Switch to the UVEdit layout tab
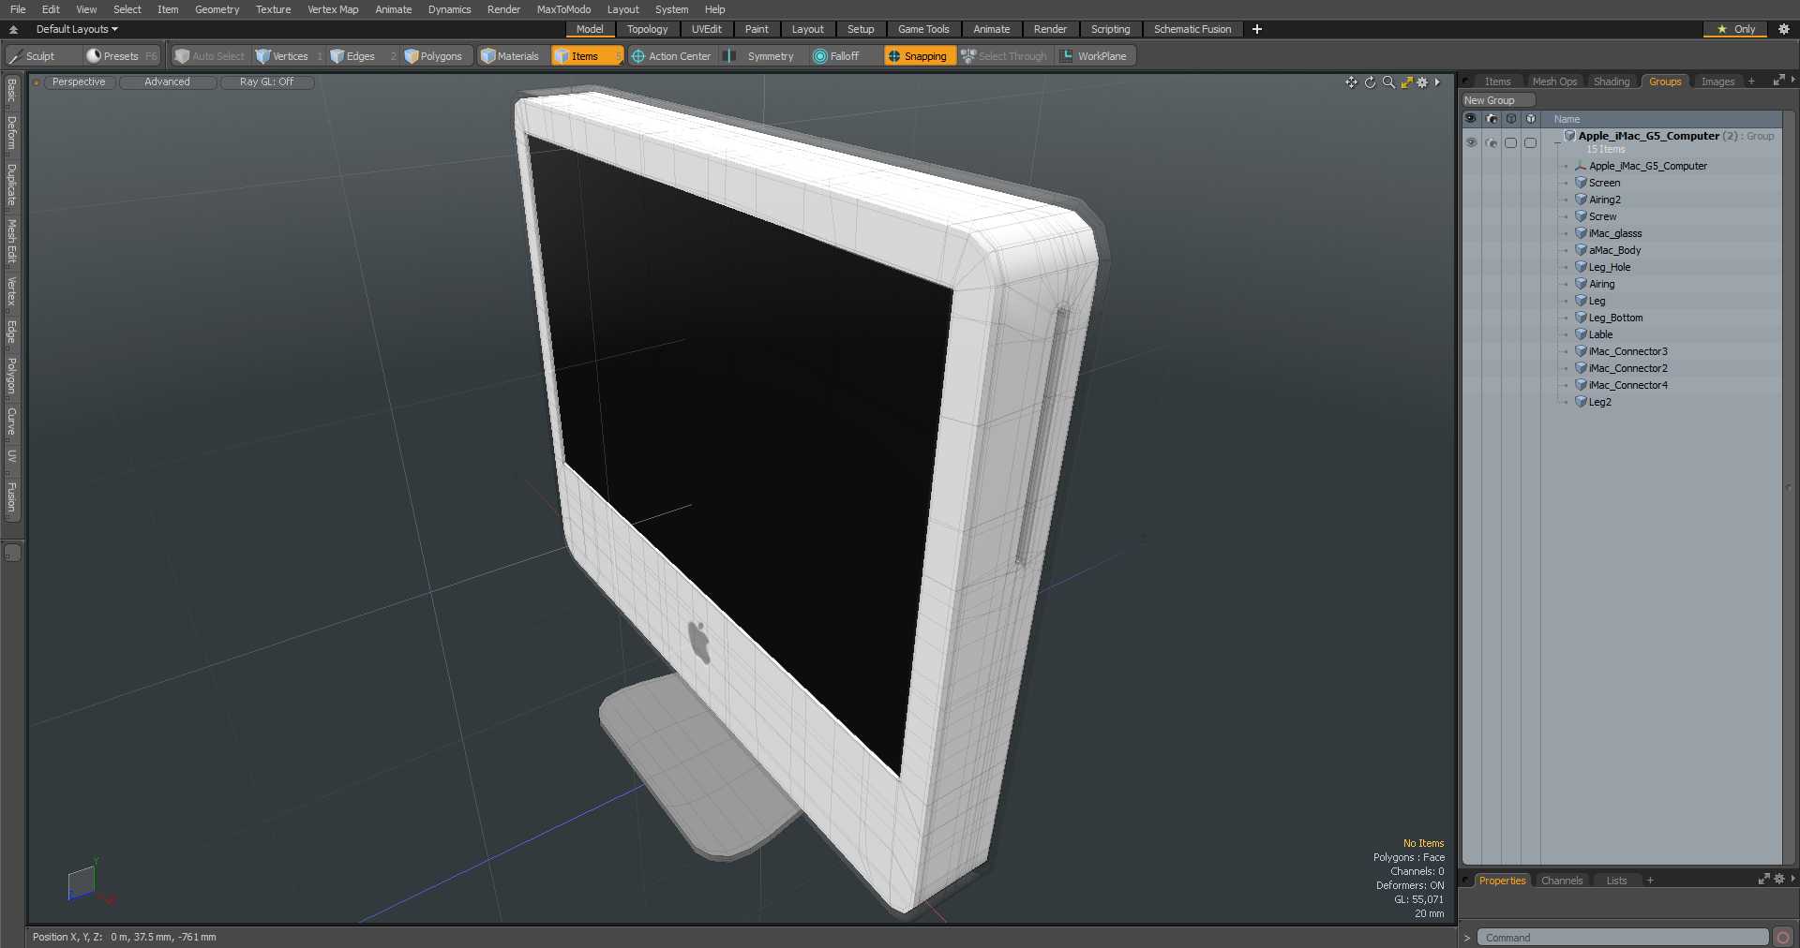The height and width of the screenshot is (948, 1800). pyautogui.click(x=707, y=29)
